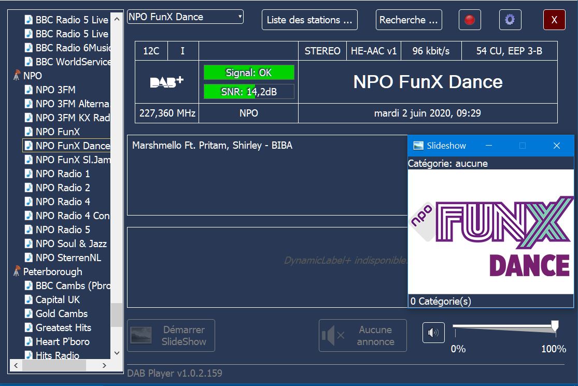
Task: Select NPO Radio 2 station
Action: (63, 188)
